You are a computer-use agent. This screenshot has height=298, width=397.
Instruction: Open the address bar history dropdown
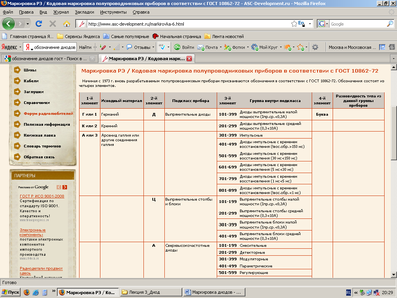[310, 24]
